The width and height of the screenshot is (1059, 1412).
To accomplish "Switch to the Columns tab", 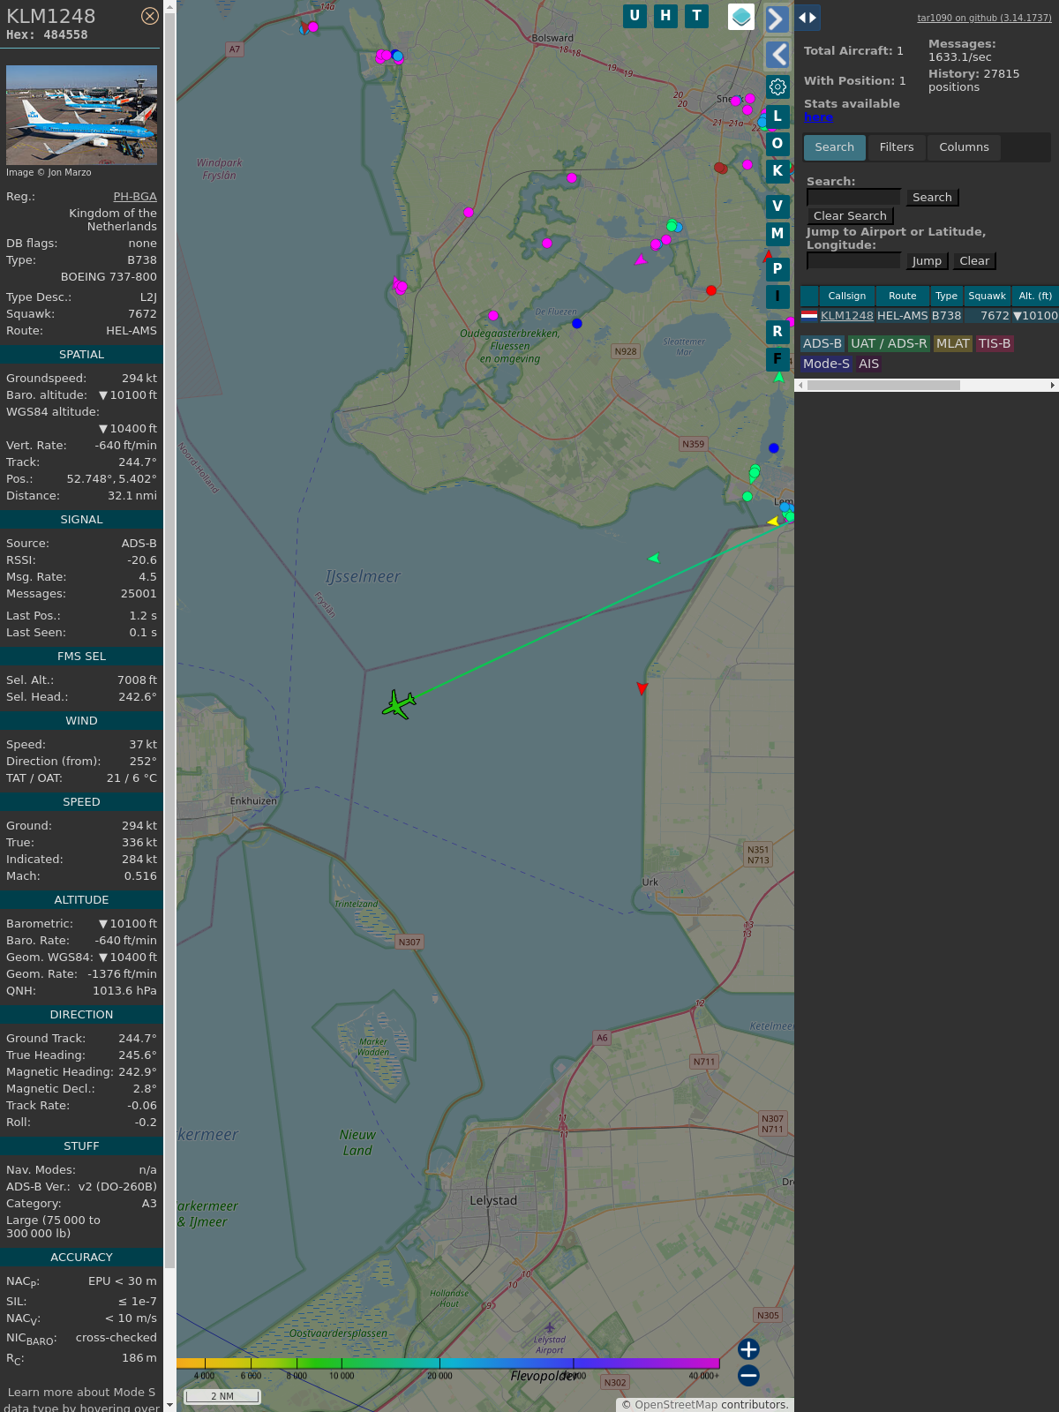I will [x=964, y=147].
